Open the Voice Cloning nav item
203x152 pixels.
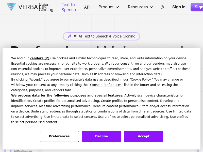pos(46,7)
